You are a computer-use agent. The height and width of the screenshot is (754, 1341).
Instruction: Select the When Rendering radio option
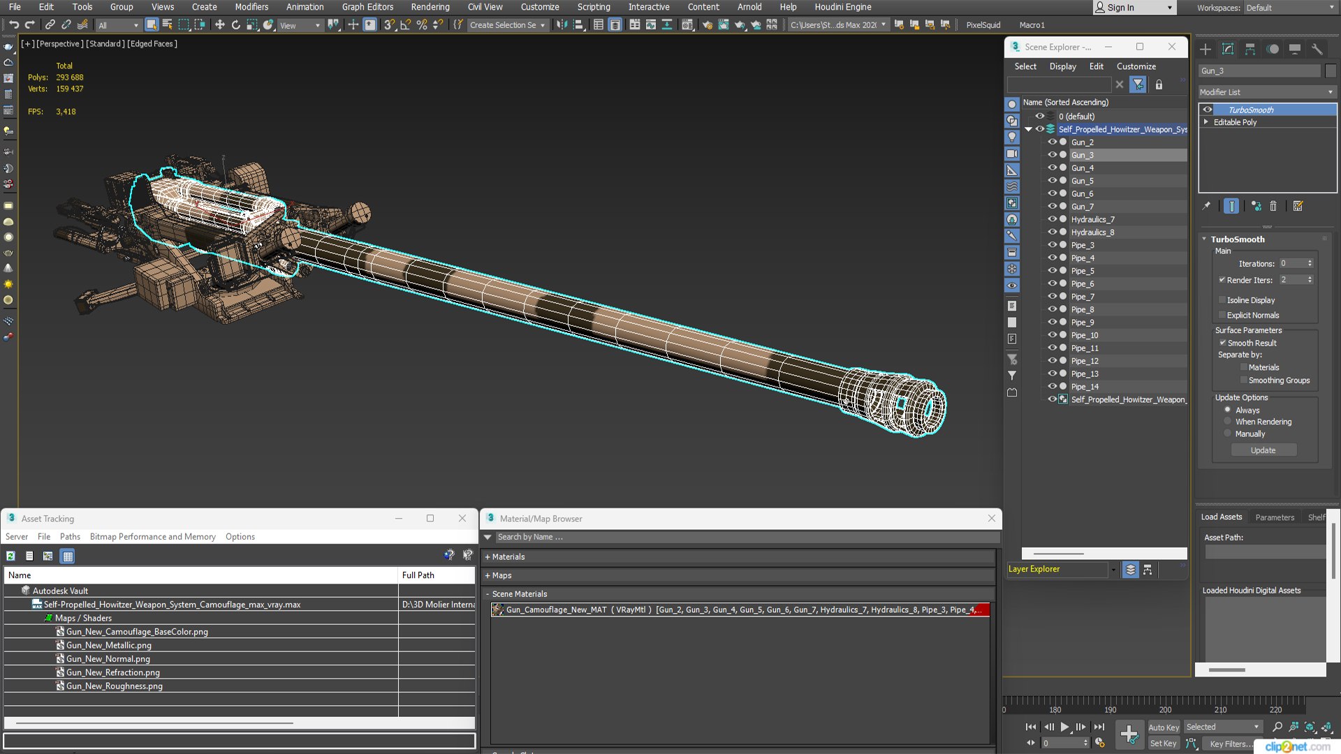tap(1227, 422)
